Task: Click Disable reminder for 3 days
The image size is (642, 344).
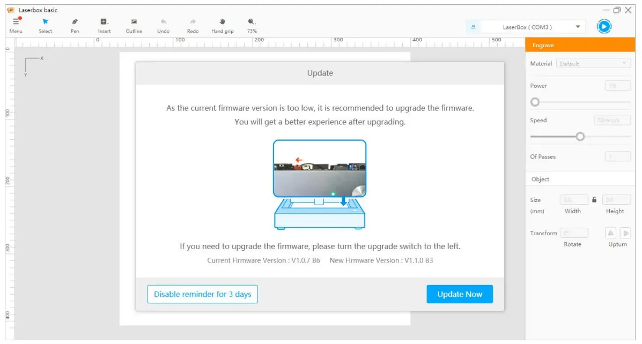Action: 202,294
